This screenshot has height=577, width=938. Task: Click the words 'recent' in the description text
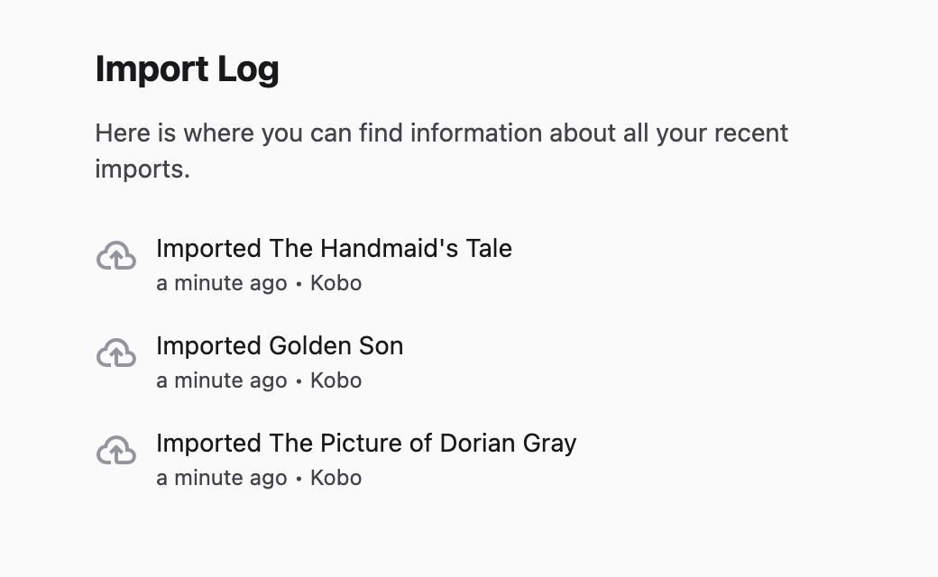(751, 133)
